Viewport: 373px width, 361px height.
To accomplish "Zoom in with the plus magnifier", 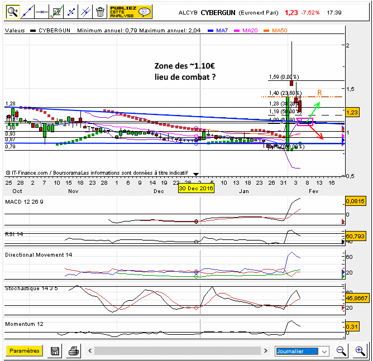I will [360, 351].
